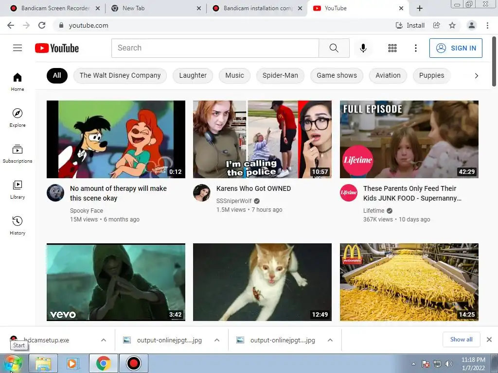The width and height of the screenshot is (498, 373).
Task: Close the YouTube browser tab
Action: click(401, 8)
